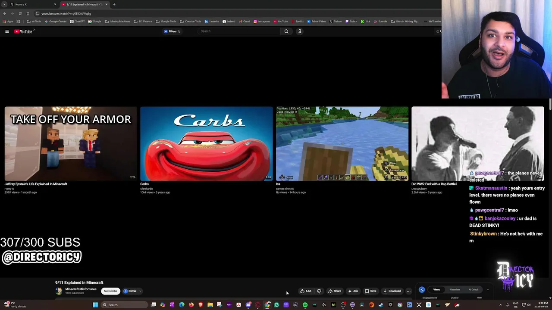Open the Windows Start menu

pos(95,305)
